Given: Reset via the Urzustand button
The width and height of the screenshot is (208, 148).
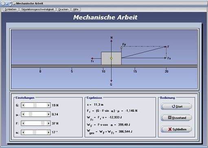Looking at the screenshot, I should (x=176, y=118).
